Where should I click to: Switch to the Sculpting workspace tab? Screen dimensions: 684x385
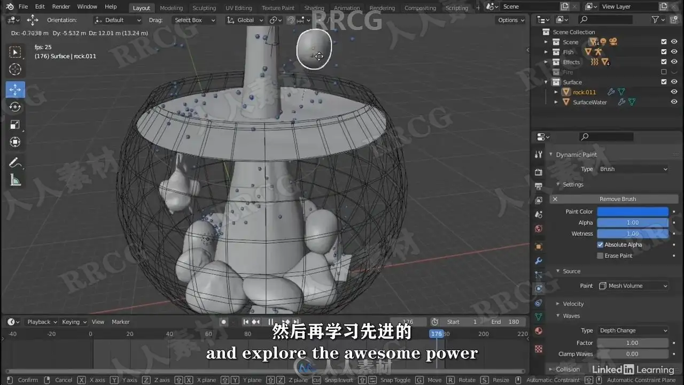pos(204,8)
